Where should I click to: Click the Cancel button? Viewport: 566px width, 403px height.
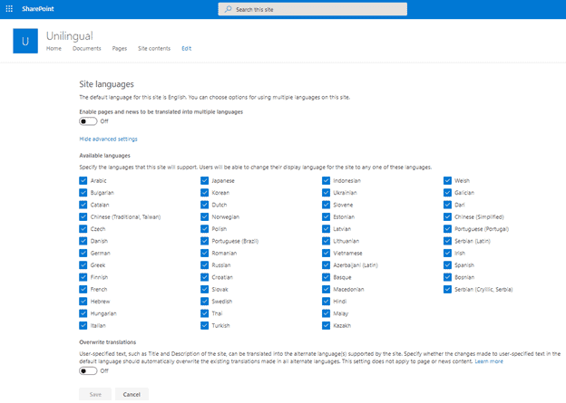click(132, 394)
